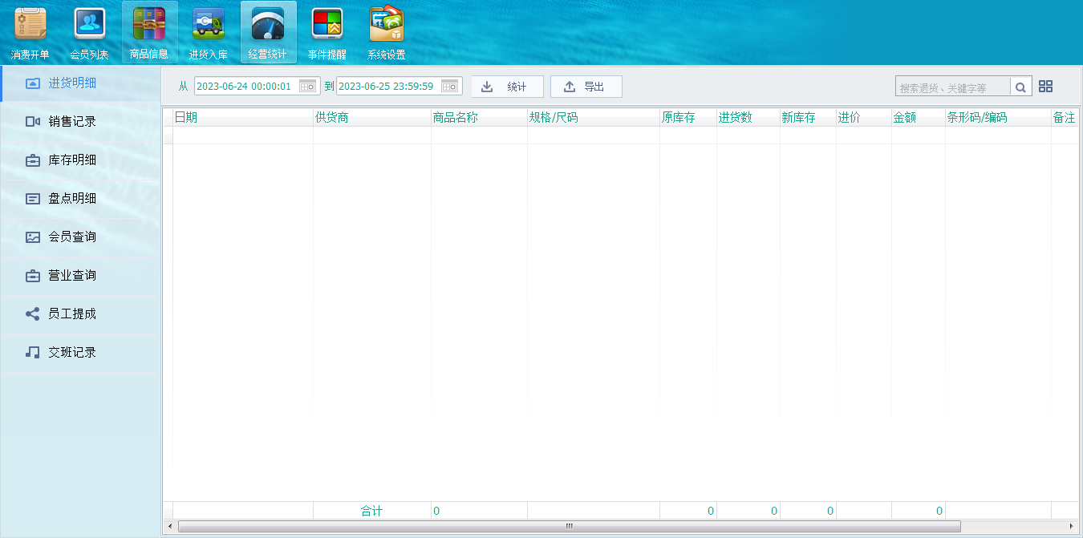Go to 会员查询 in the sidebar
The image size is (1083, 538).
tap(72, 237)
